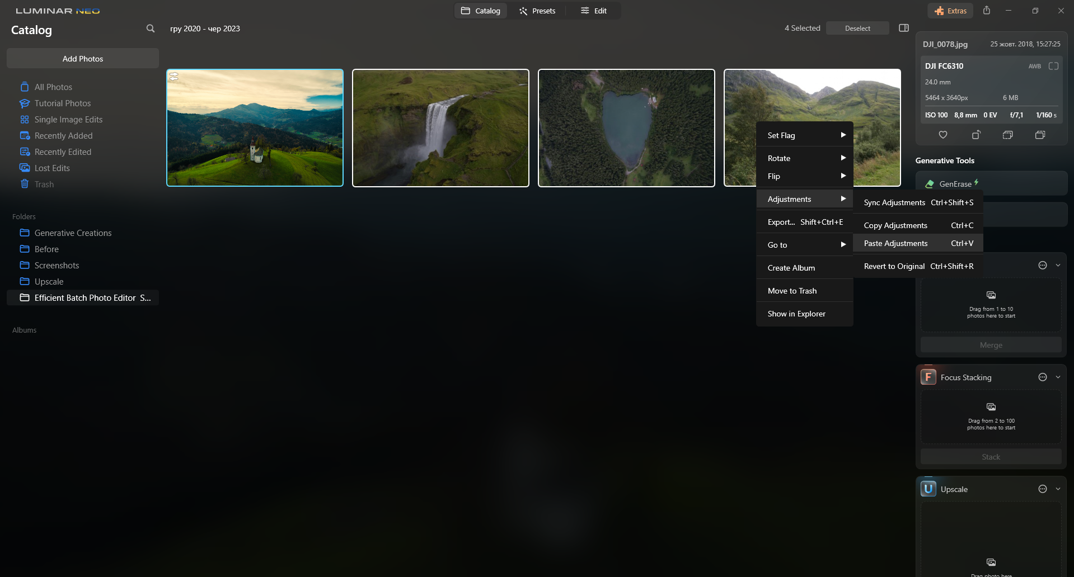1074x577 pixels.
Task: Expand the Set Flag submenu arrow
Action: 843,135
